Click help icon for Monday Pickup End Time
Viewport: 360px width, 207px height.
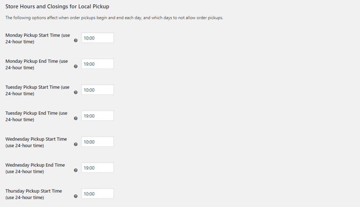[x=76, y=67]
